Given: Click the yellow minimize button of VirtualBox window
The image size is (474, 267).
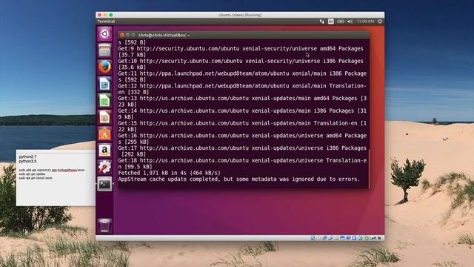Looking at the screenshot, I should coord(105,15).
